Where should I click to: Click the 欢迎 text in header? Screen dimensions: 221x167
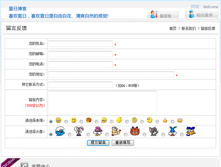coord(195,7)
